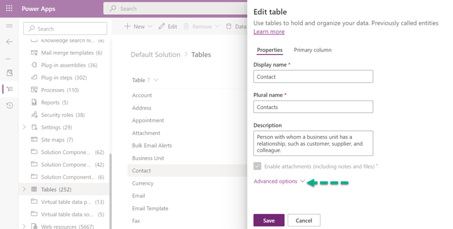Click the Remove trash icon
Image resolution: width=453 pixels, height=229 pixels.
click(186, 26)
